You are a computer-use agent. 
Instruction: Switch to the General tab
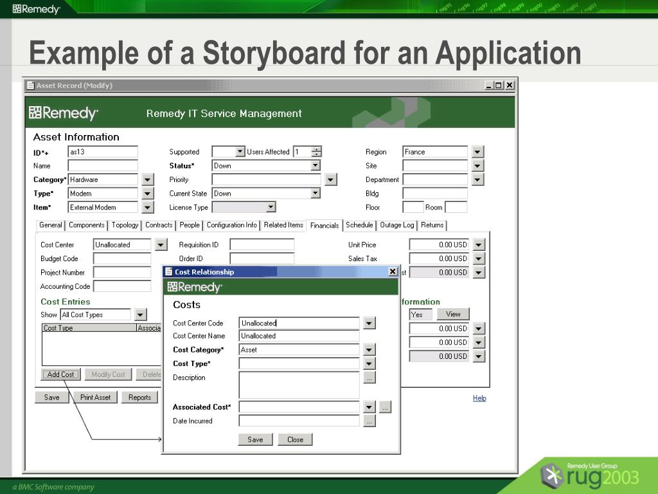(50, 225)
